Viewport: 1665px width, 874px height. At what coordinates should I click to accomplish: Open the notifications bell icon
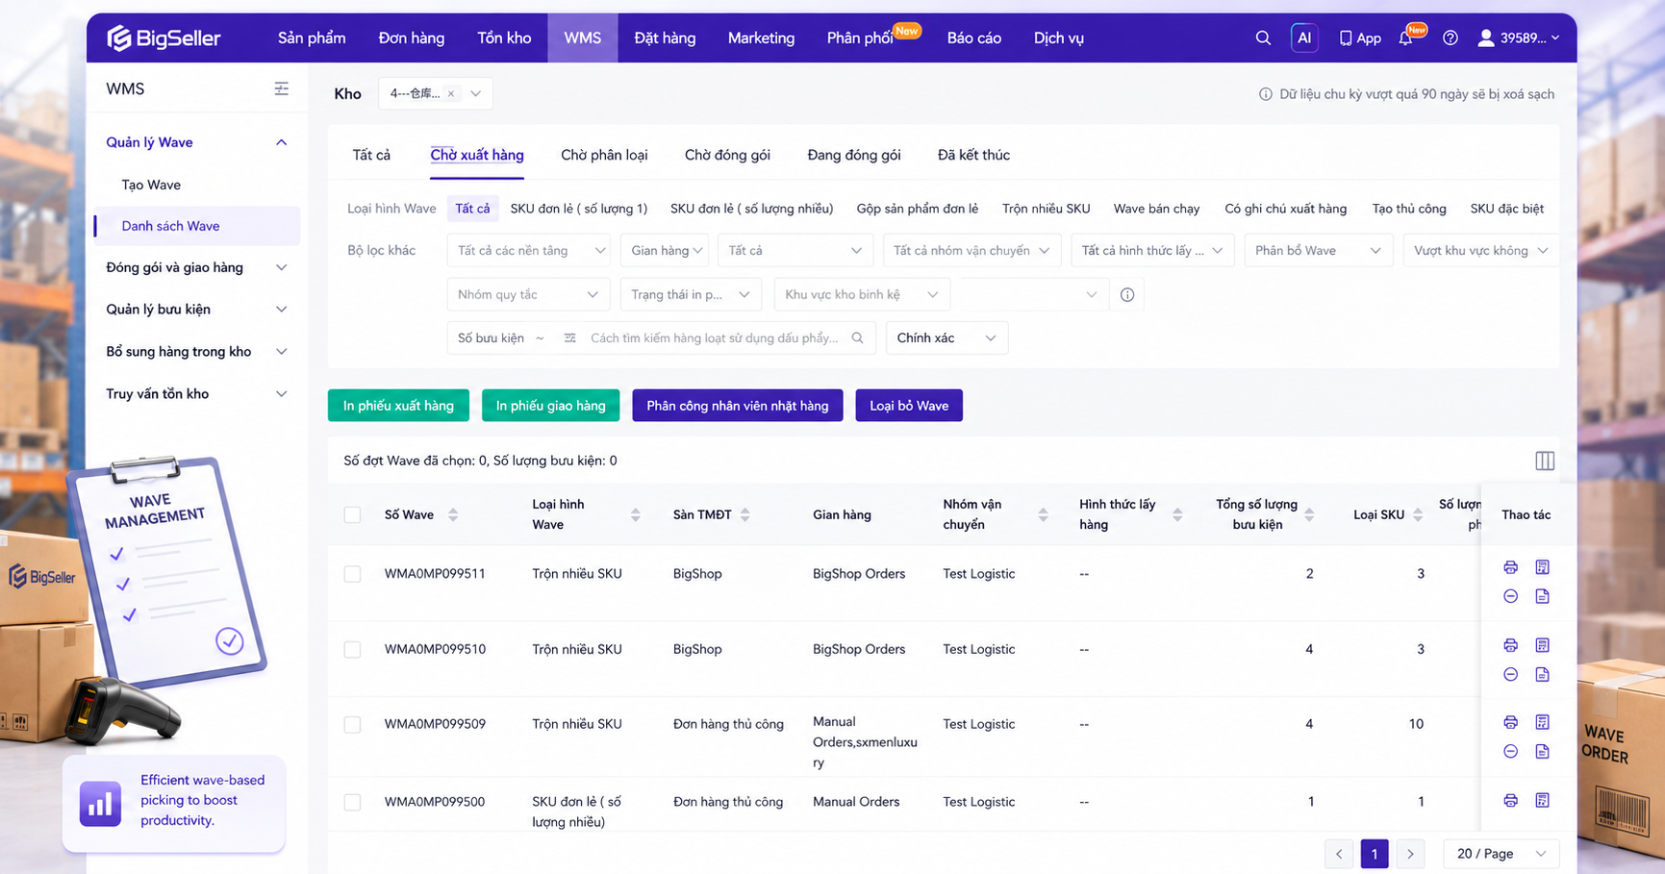point(1405,38)
